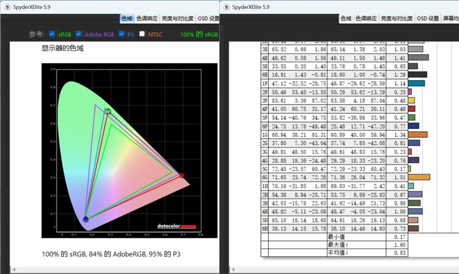Enable the NTSC reference checkbox

pyautogui.click(x=142, y=34)
